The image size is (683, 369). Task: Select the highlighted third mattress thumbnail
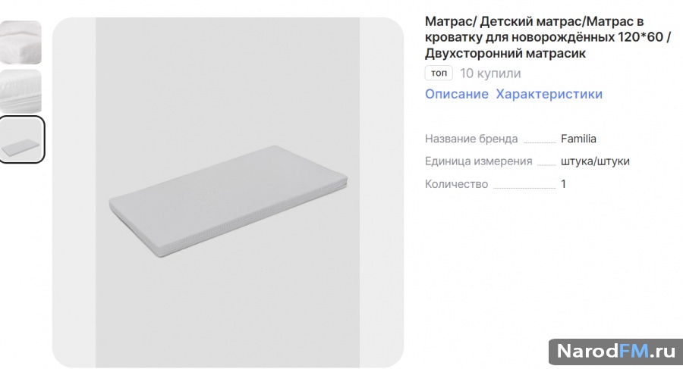click(x=21, y=139)
